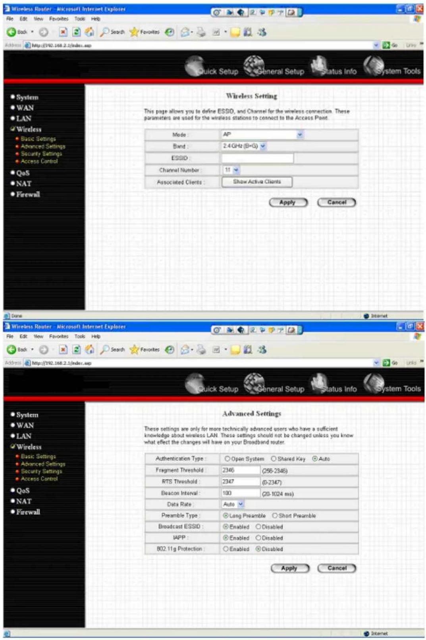Choose Short Preamble option
This screenshot has width=426, height=640.
coord(275,516)
